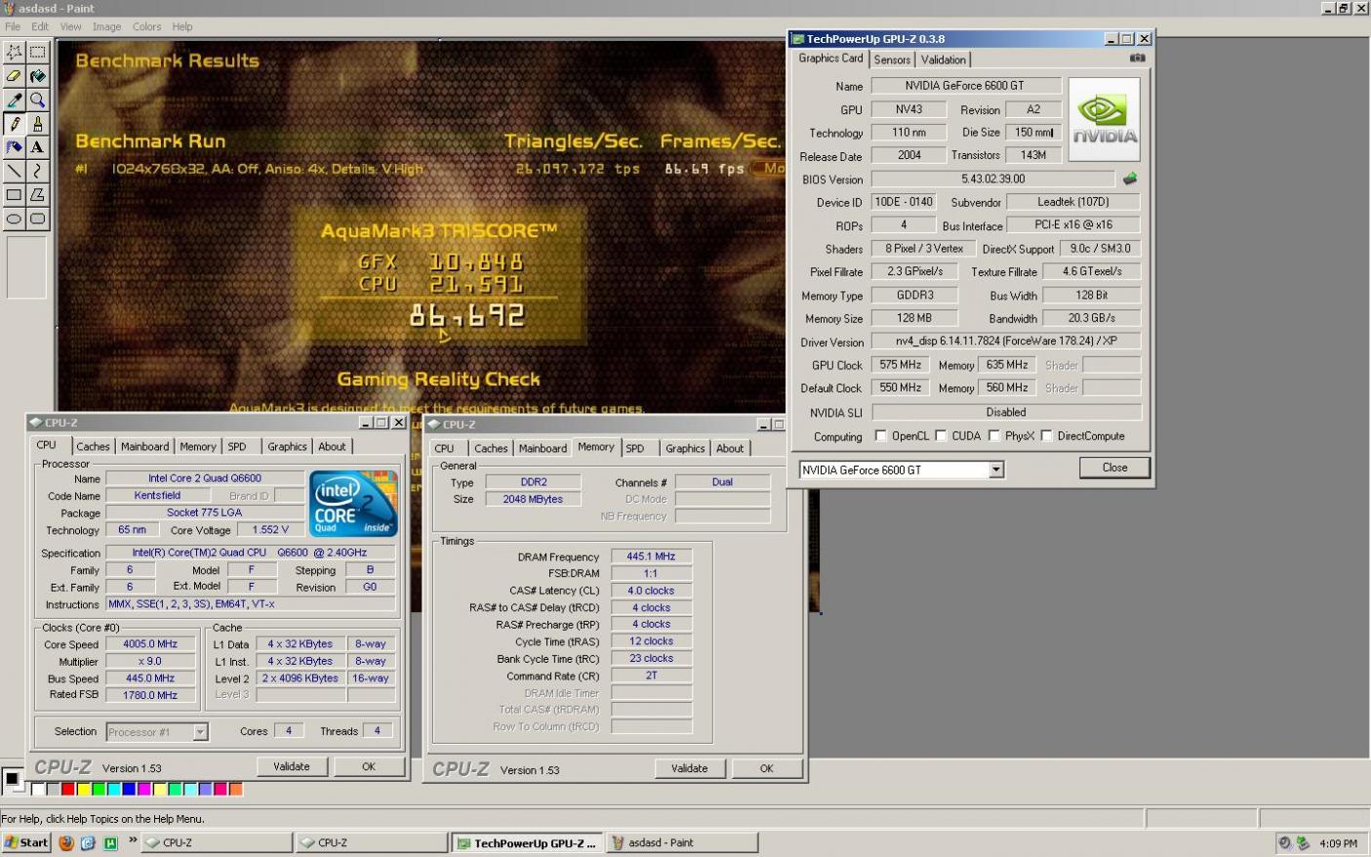Open the Processor #1 selection dropdown
Viewport: 1371px width, 857px height.
tap(200, 732)
